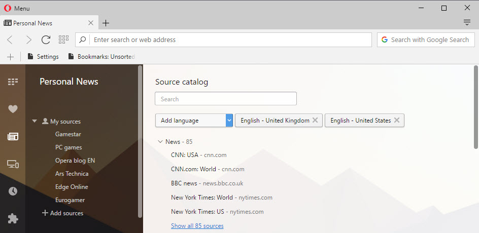This screenshot has width=479, height=233.
Task: Select New York Times: US source
Action: tap(217, 211)
